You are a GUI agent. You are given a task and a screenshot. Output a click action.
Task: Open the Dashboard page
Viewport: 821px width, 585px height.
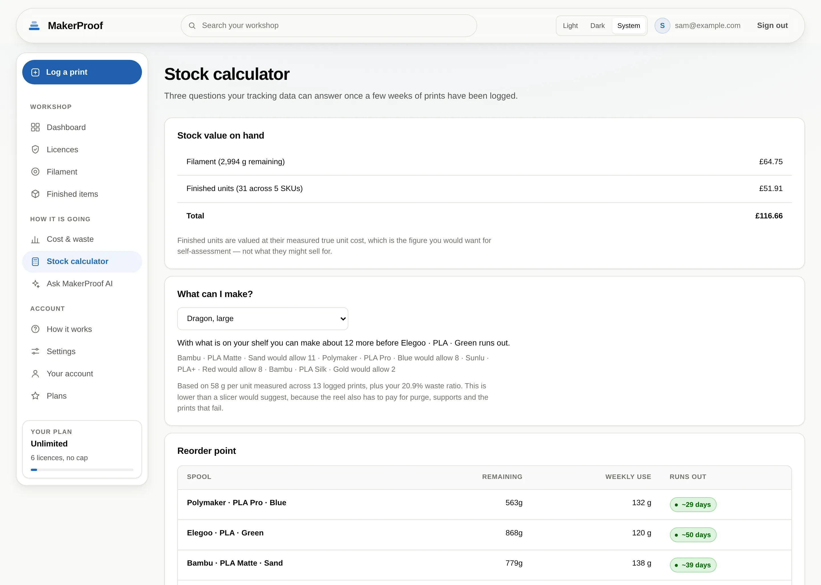pos(82,127)
